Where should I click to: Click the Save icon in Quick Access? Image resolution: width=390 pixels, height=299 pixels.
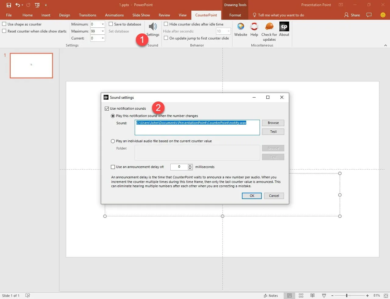9,5
